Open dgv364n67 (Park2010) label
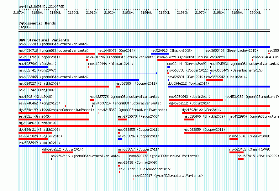 [x=38, y=123]
